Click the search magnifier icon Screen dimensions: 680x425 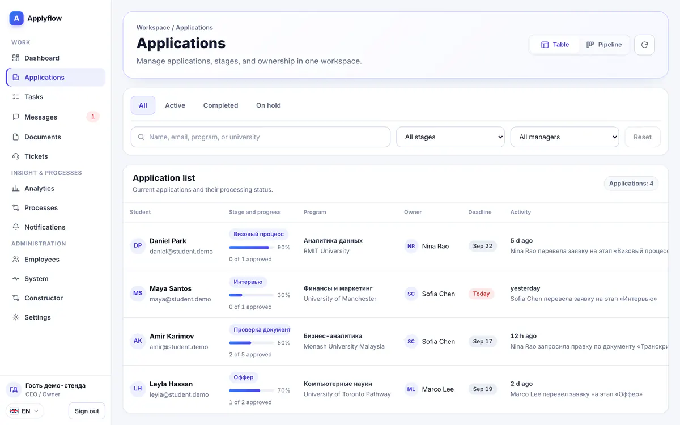point(142,137)
